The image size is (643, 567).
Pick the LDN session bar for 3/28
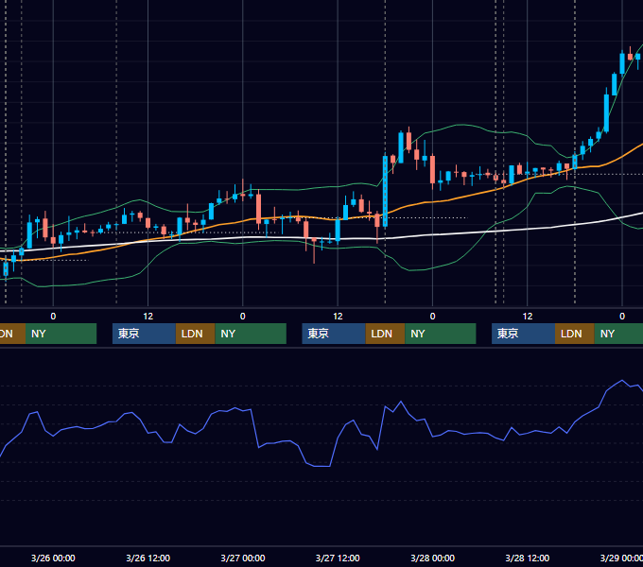575,334
